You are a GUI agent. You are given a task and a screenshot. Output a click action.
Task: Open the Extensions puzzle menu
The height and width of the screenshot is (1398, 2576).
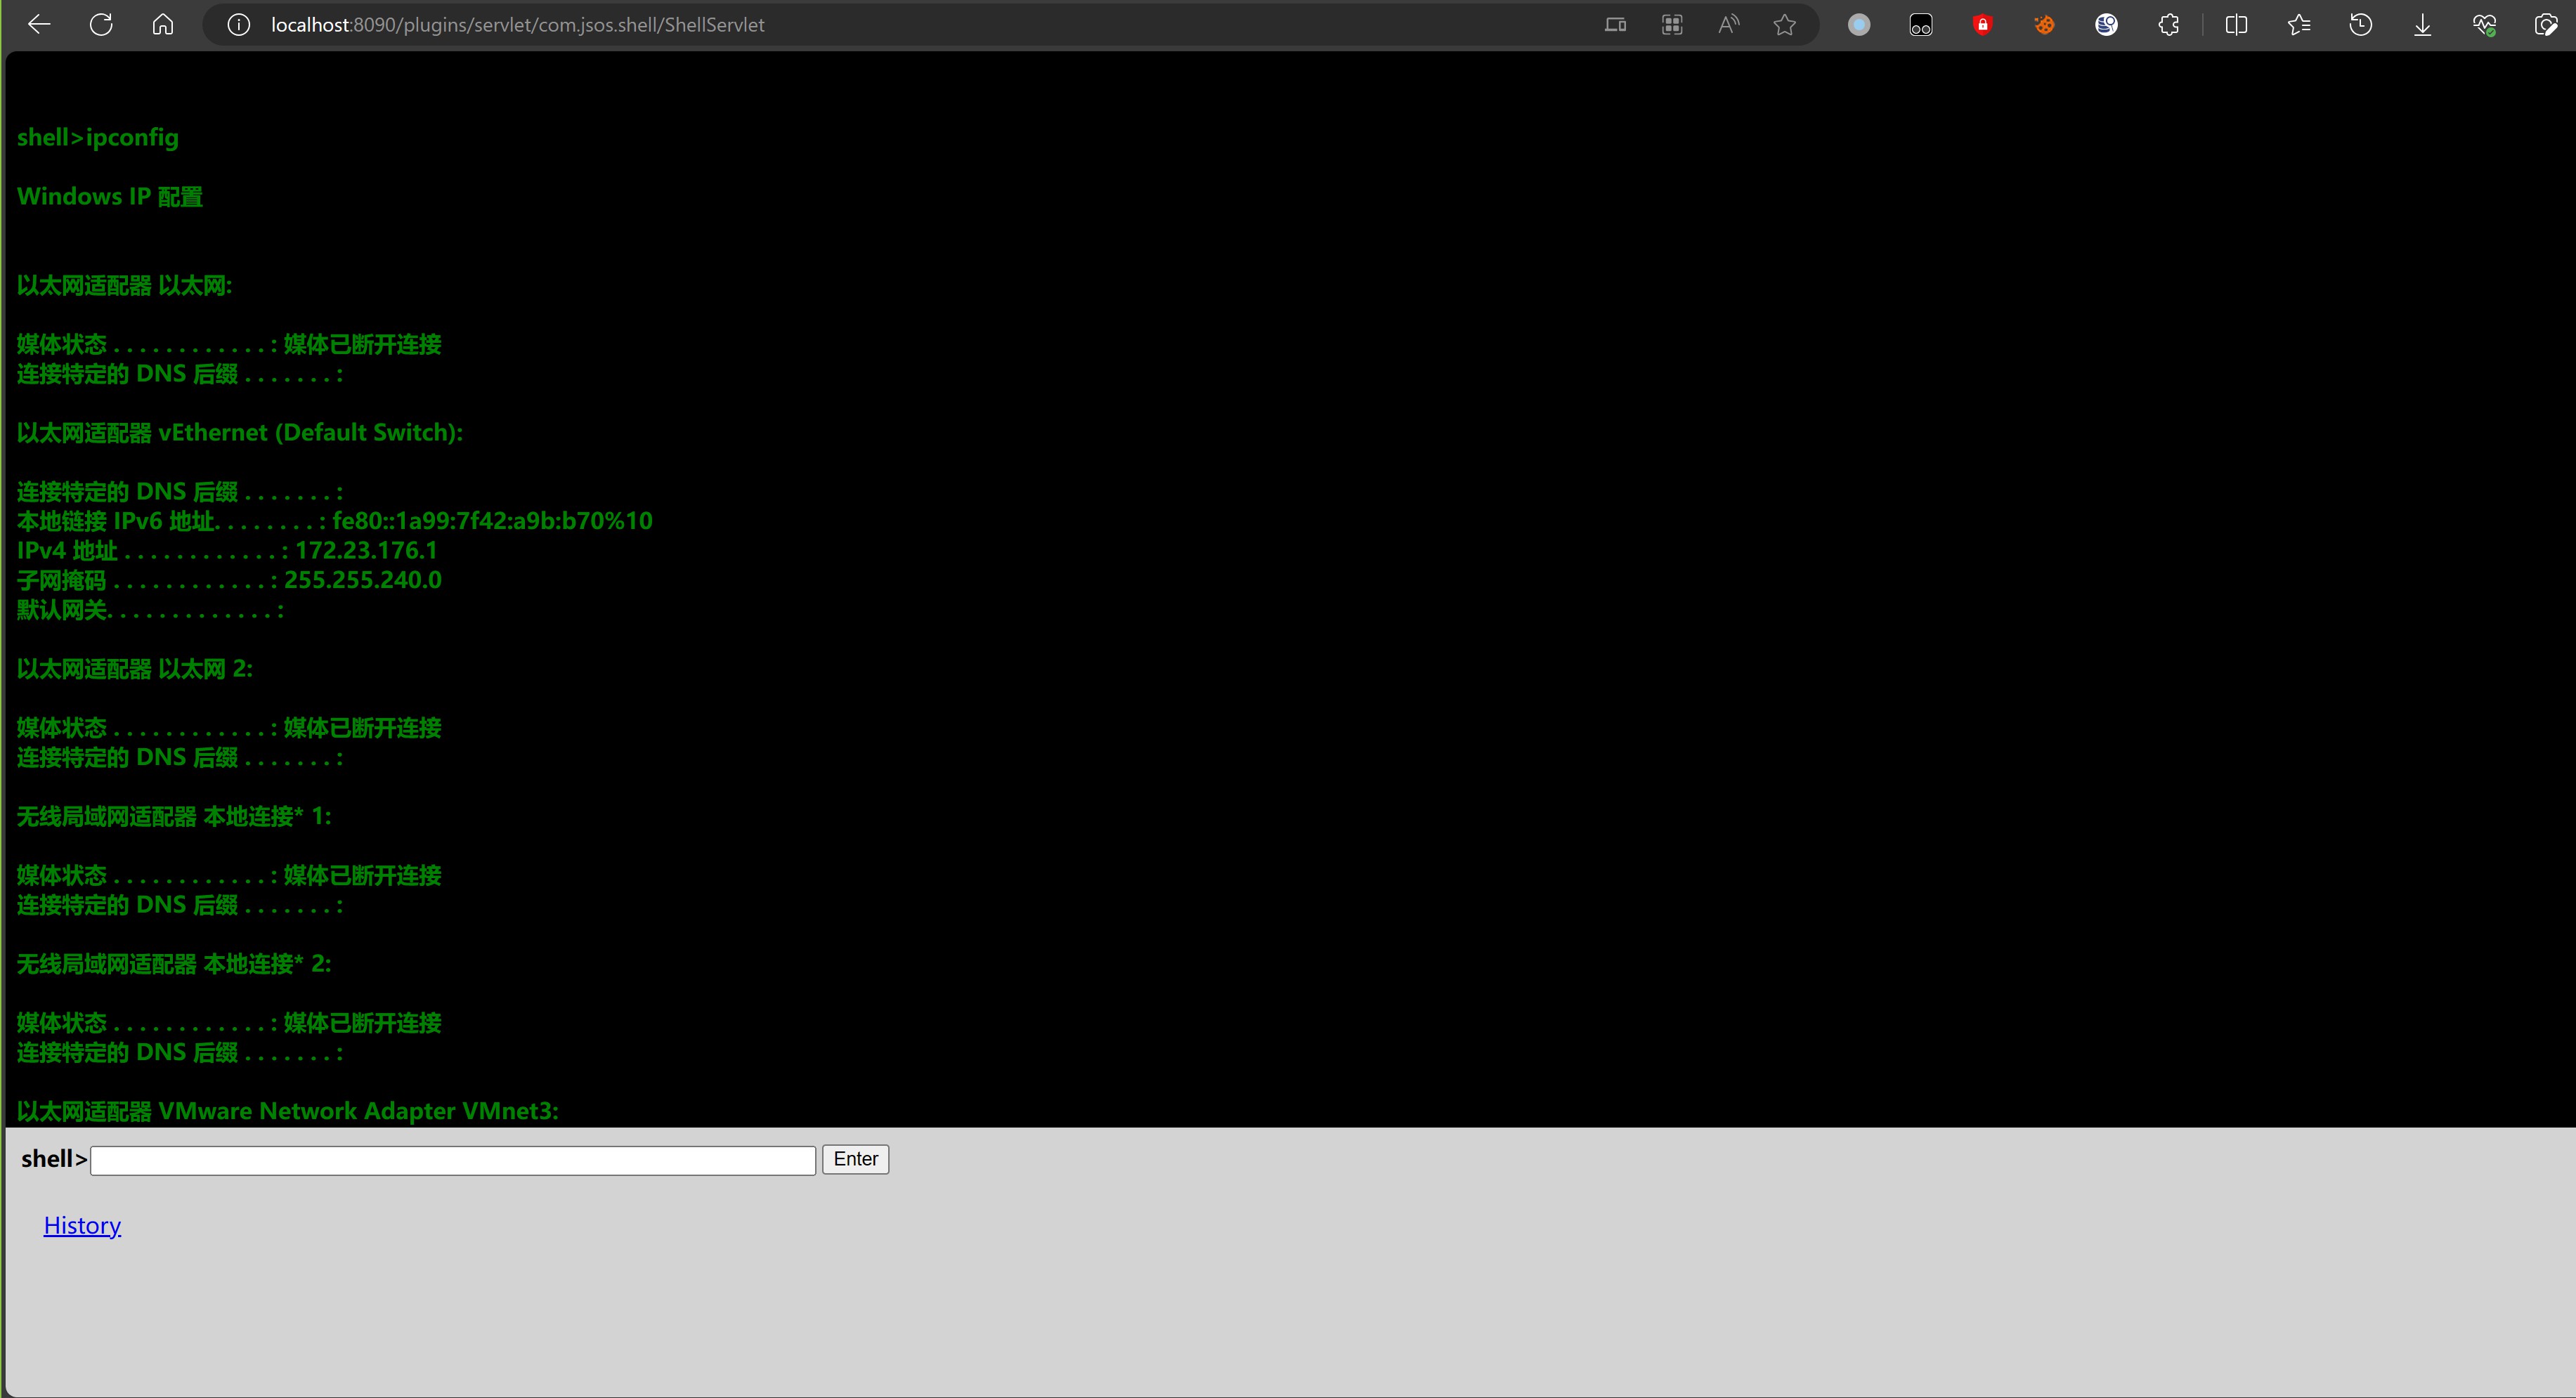coord(2168,25)
